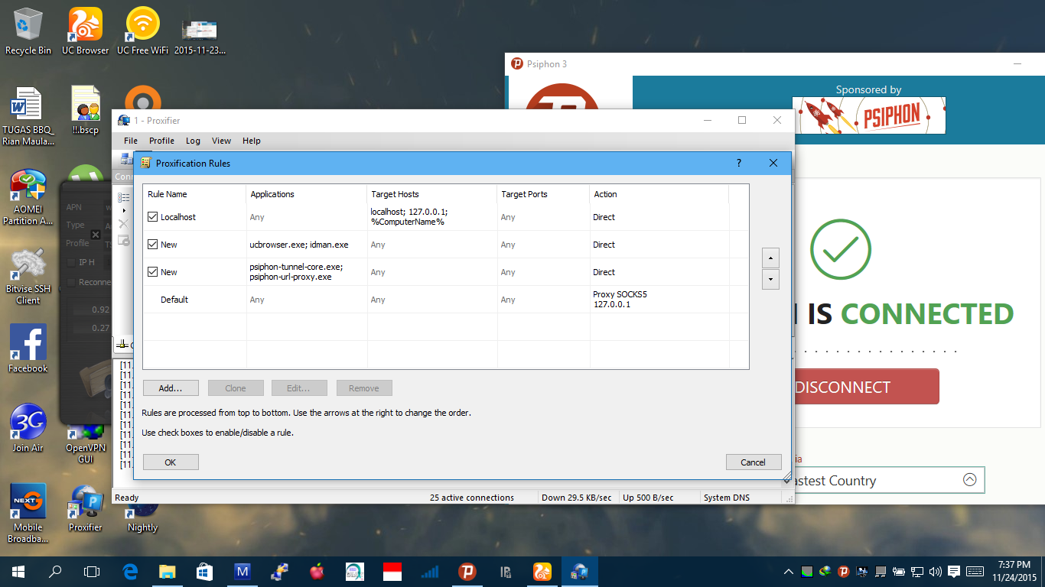Click the list view icon in Proxifier side panel

[x=124, y=197]
